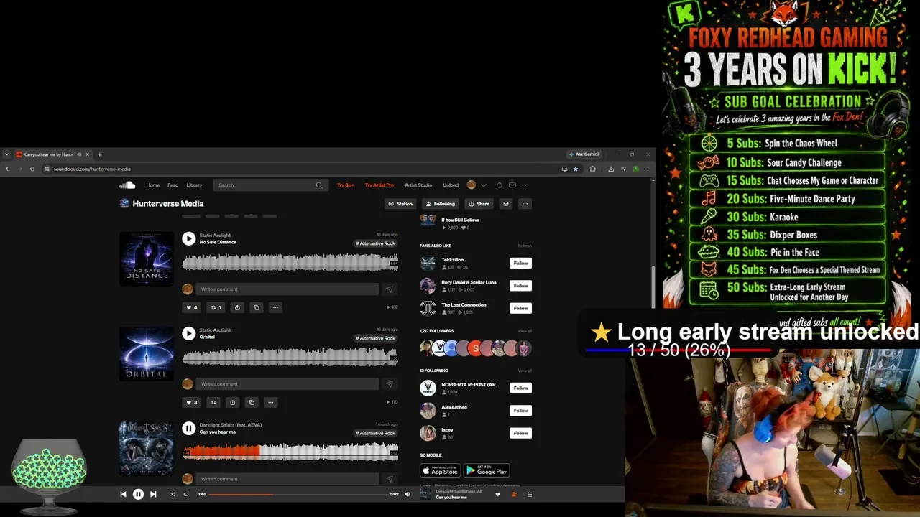Screen dimensions: 920x517
Task: Follow Tekkzillon
Action: (x=520, y=264)
